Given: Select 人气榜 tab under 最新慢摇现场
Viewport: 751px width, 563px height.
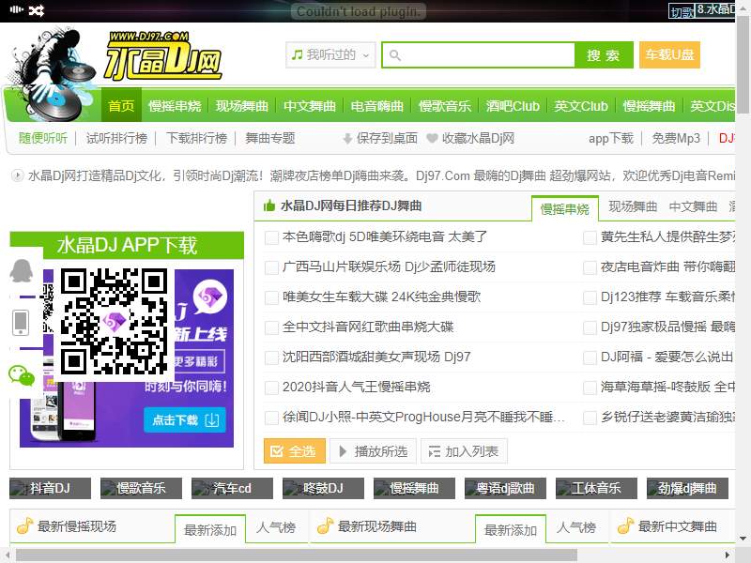Looking at the screenshot, I should [x=275, y=527].
